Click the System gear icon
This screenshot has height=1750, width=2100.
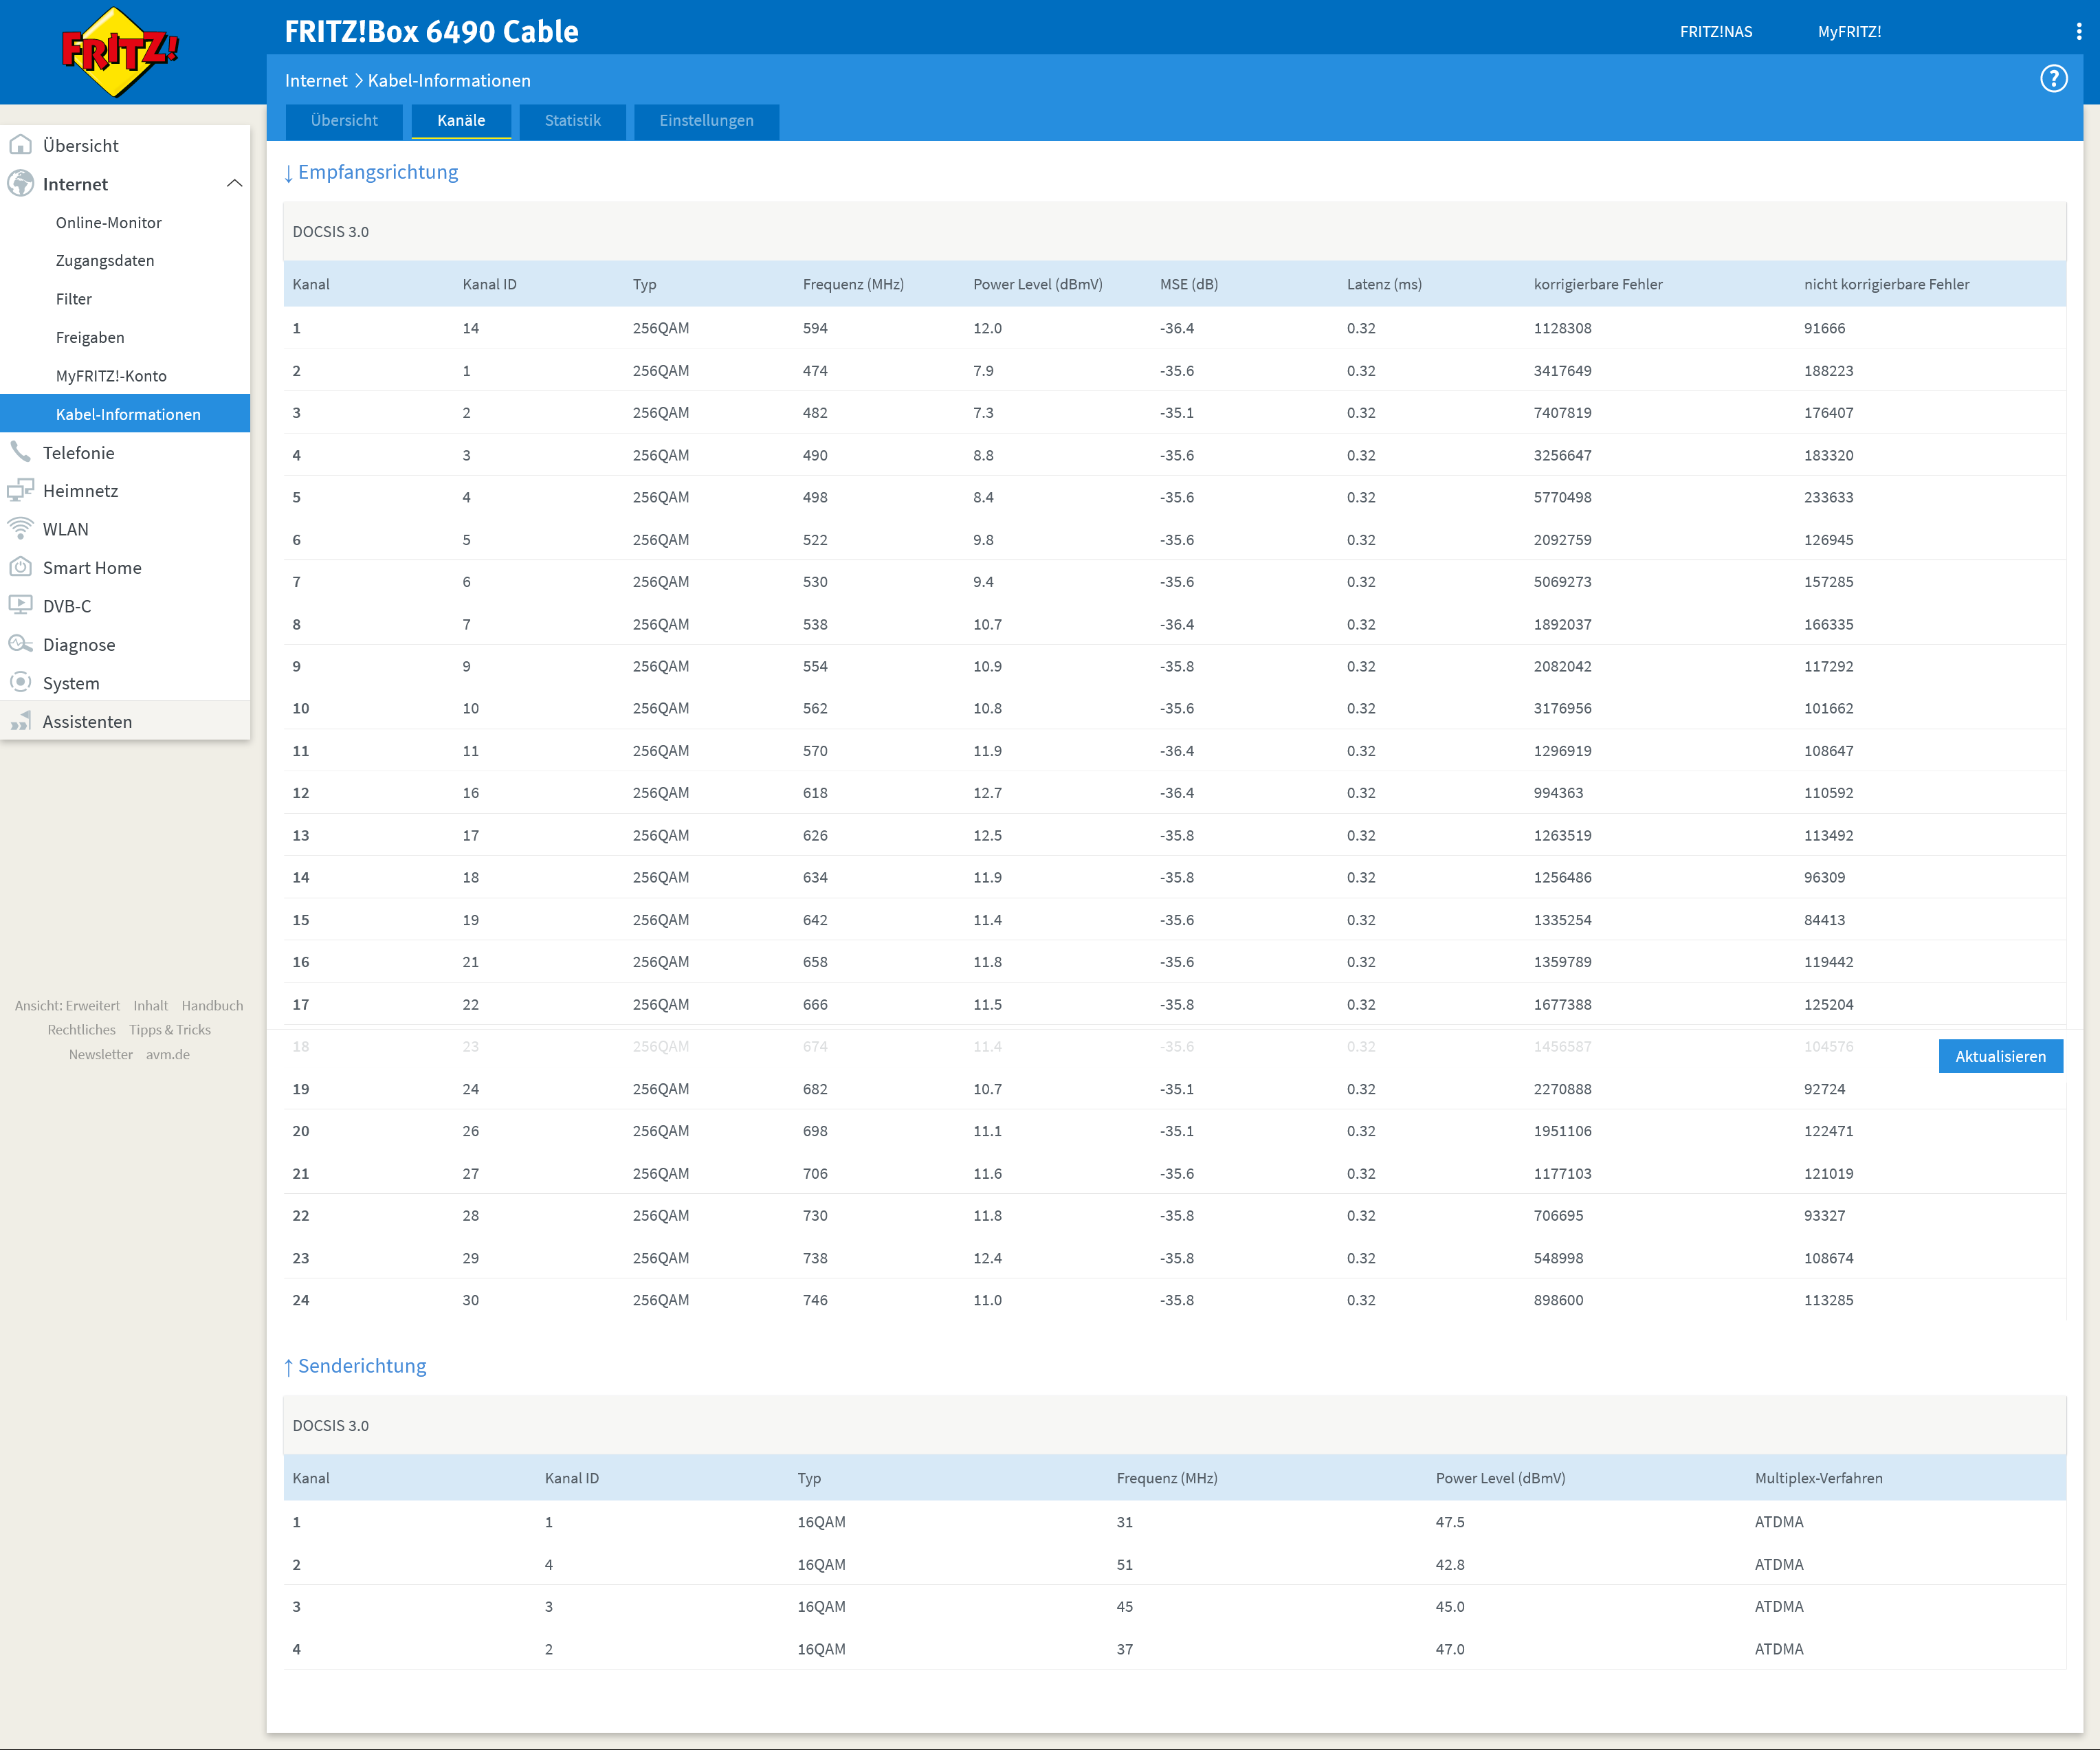(20, 682)
